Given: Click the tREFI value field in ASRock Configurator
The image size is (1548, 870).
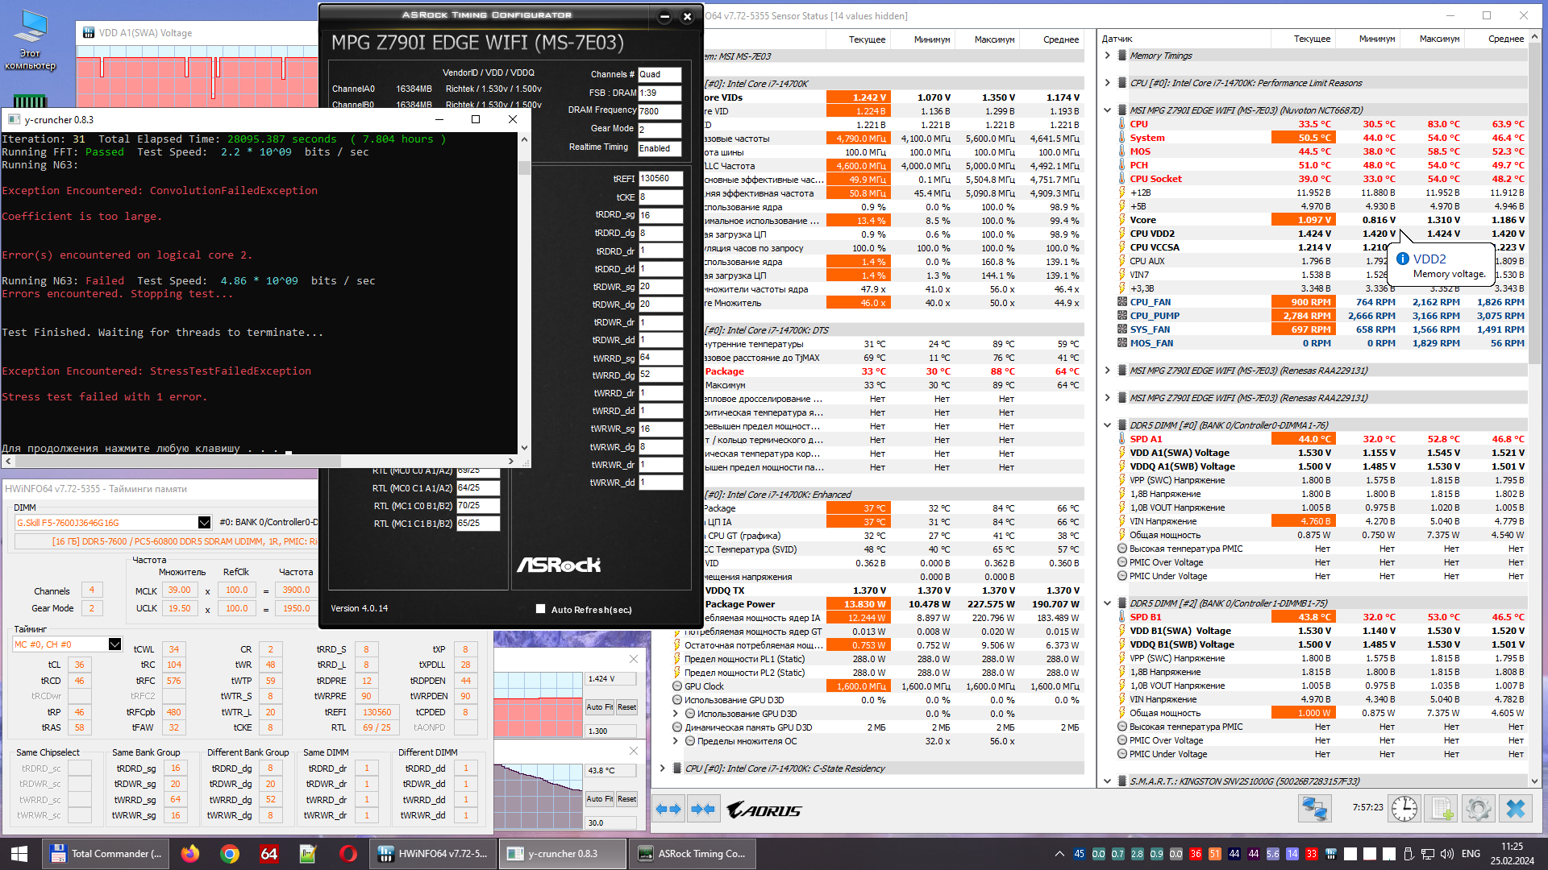Looking at the screenshot, I should (x=660, y=179).
